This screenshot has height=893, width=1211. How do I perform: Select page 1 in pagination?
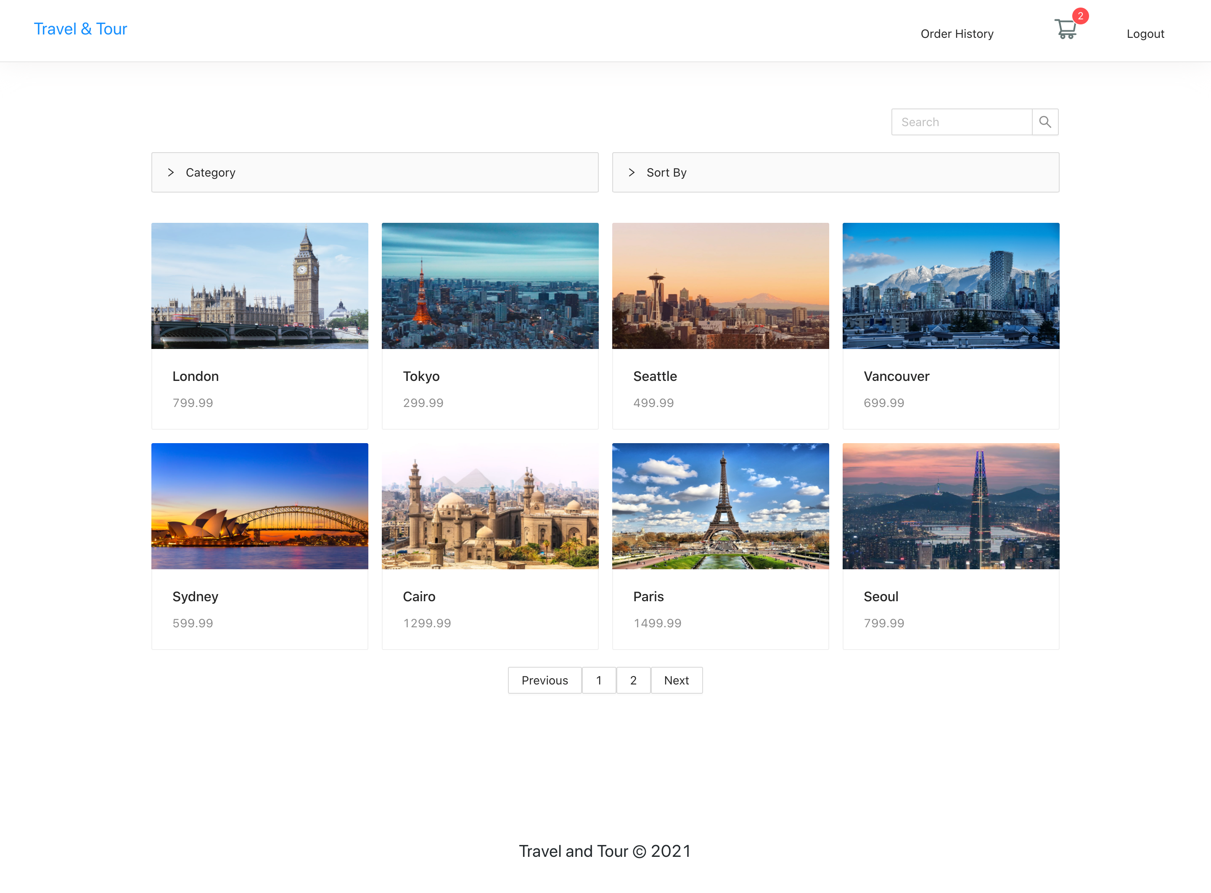(x=598, y=680)
